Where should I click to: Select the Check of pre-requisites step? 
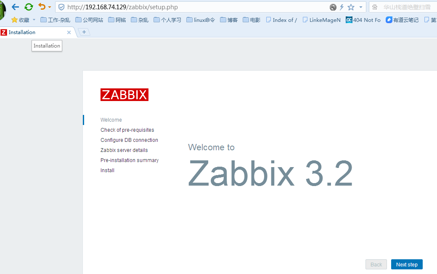127,130
